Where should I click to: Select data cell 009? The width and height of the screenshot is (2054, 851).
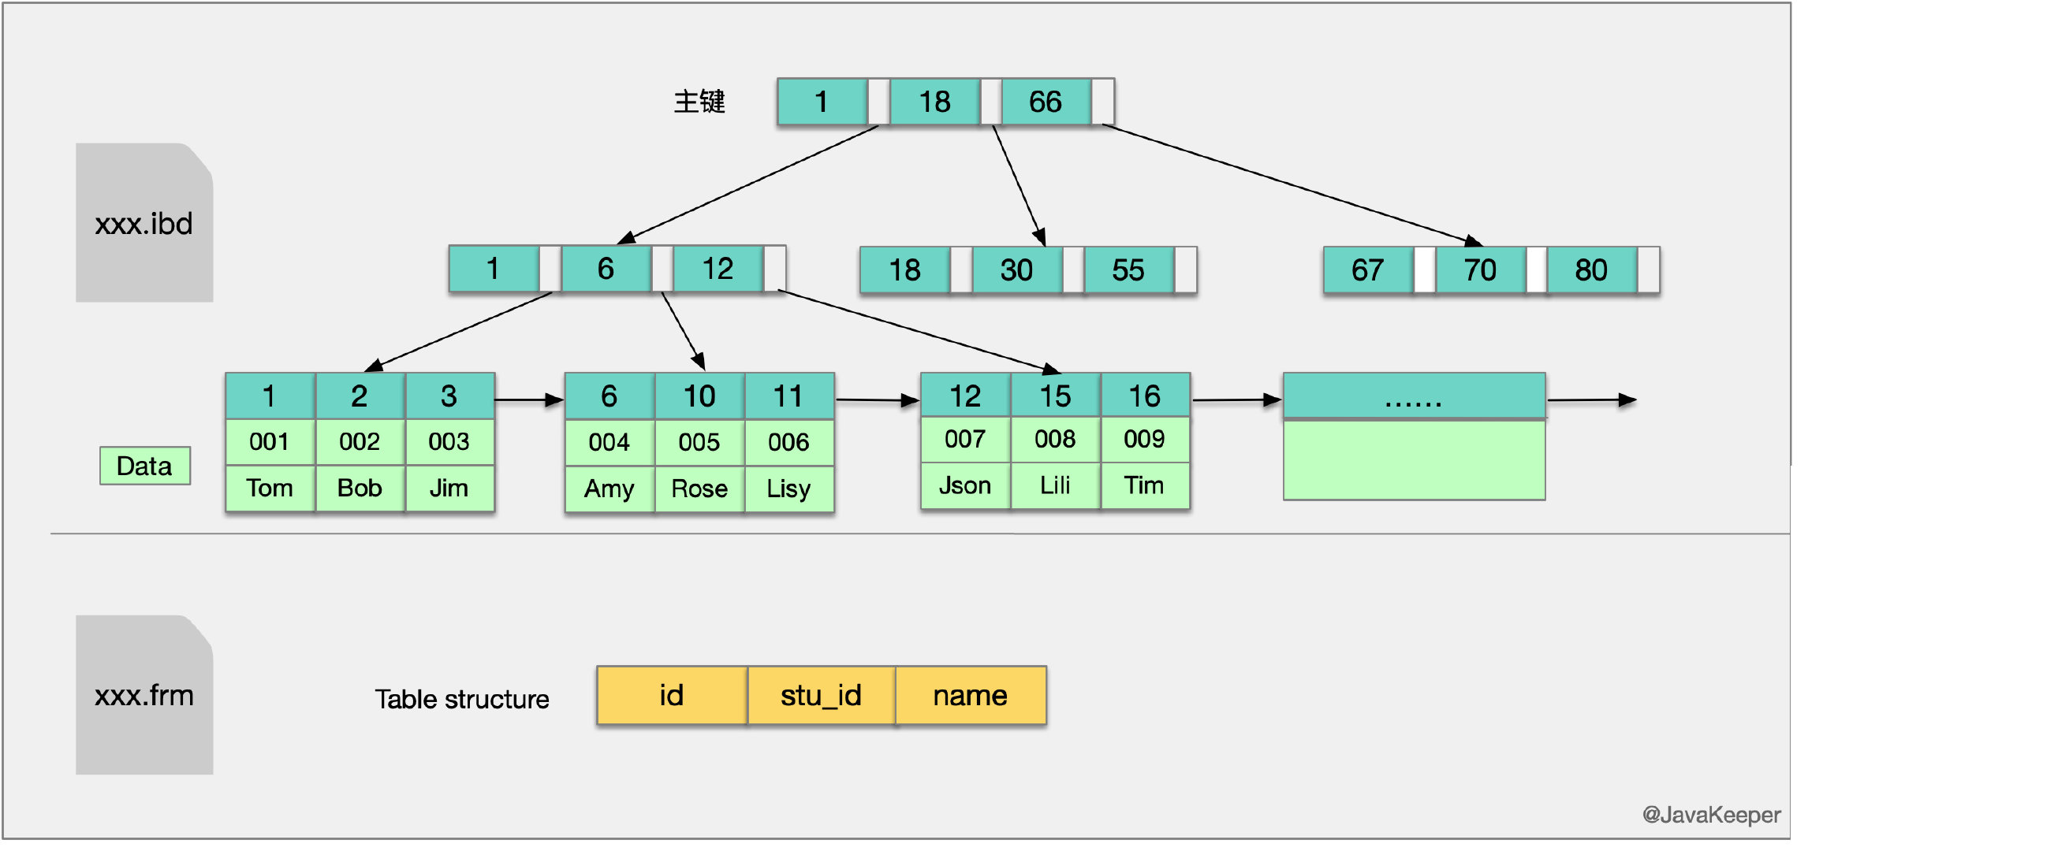click(x=1144, y=439)
